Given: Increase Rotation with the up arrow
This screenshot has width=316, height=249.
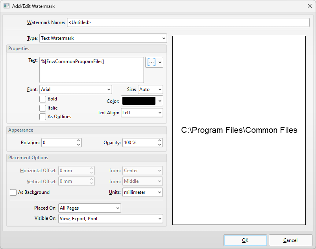Looking at the screenshot, I should [79, 140].
